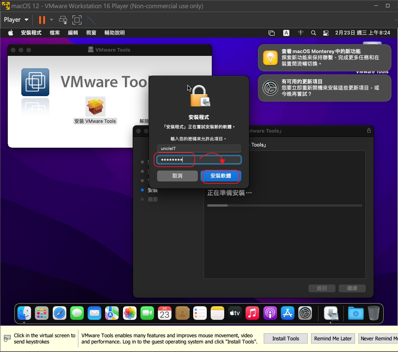398x352 pixels.
Task: Open the 檔案 menu
Action: 55,33
